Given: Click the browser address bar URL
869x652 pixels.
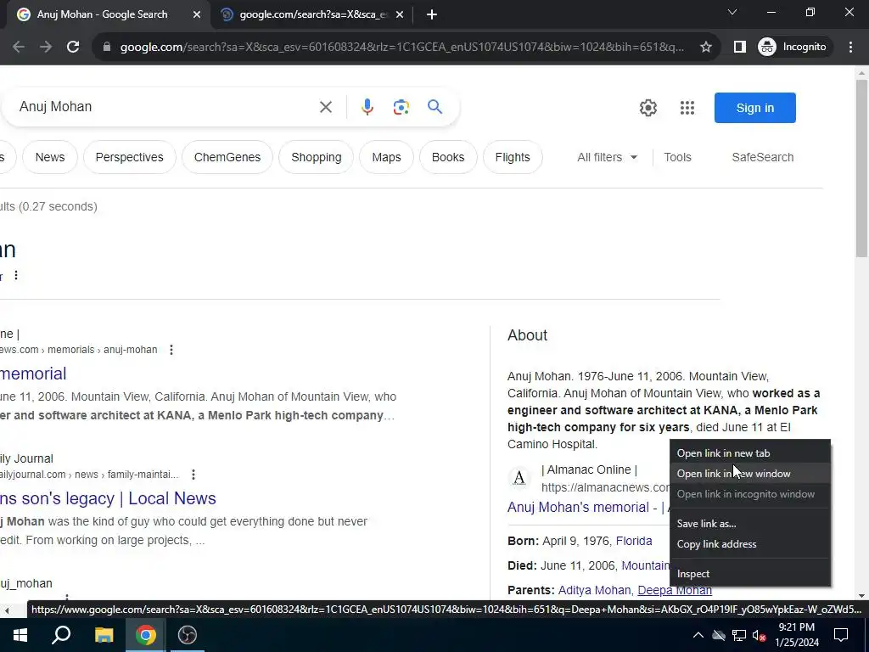Looking at the screenshot, I should click(x=401, y=48).
